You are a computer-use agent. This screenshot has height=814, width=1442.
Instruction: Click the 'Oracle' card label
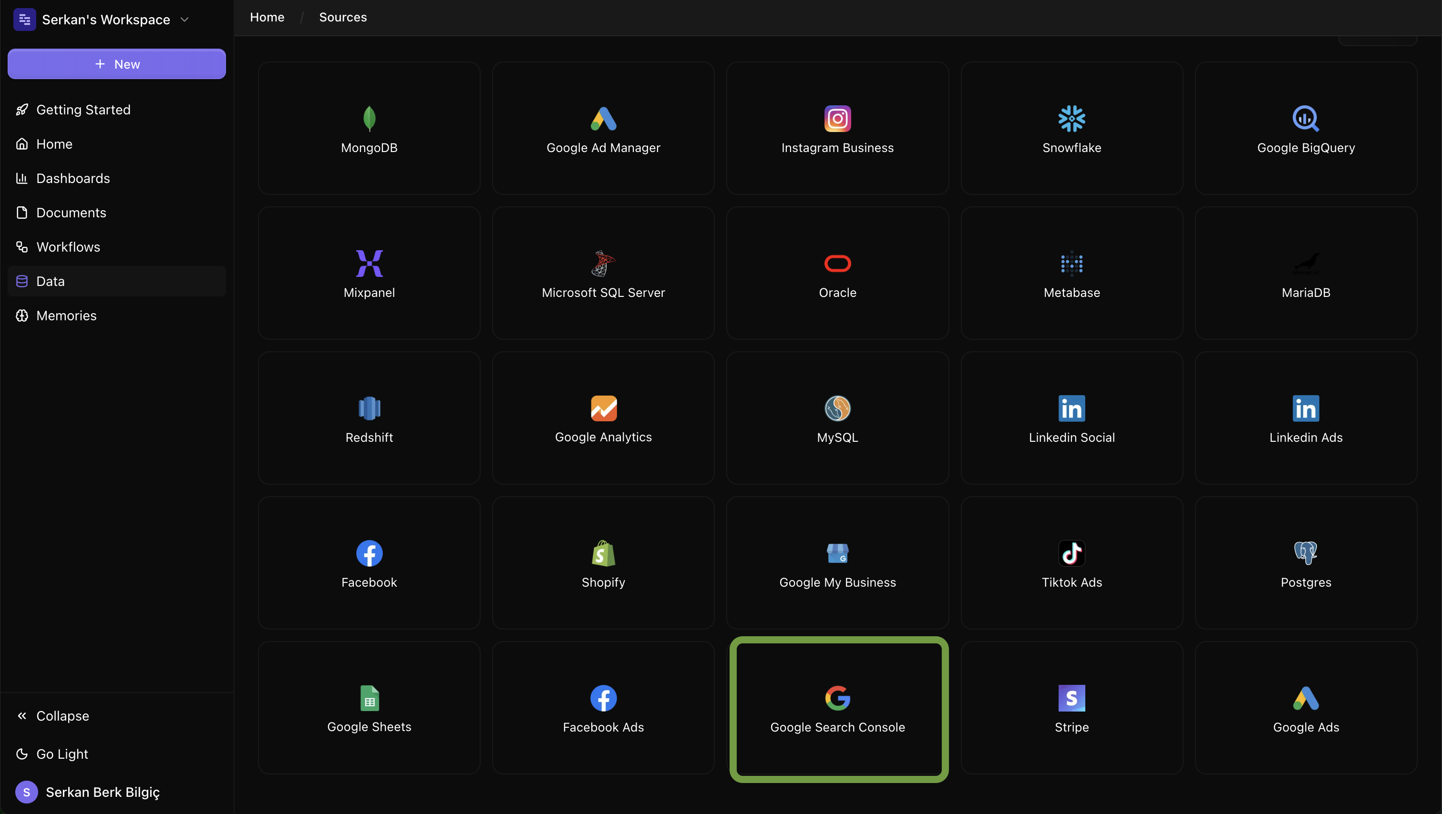click(x=837, y=293)
